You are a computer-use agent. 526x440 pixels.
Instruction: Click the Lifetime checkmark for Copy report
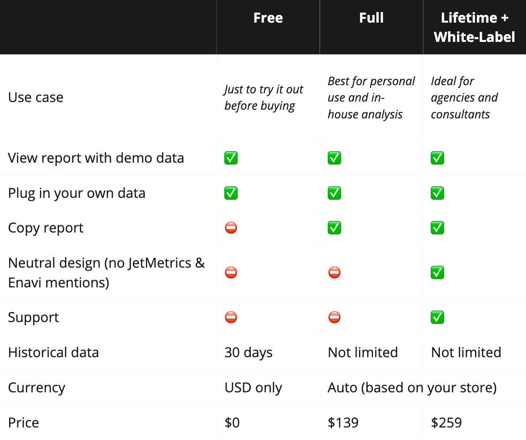coord(437,228)
